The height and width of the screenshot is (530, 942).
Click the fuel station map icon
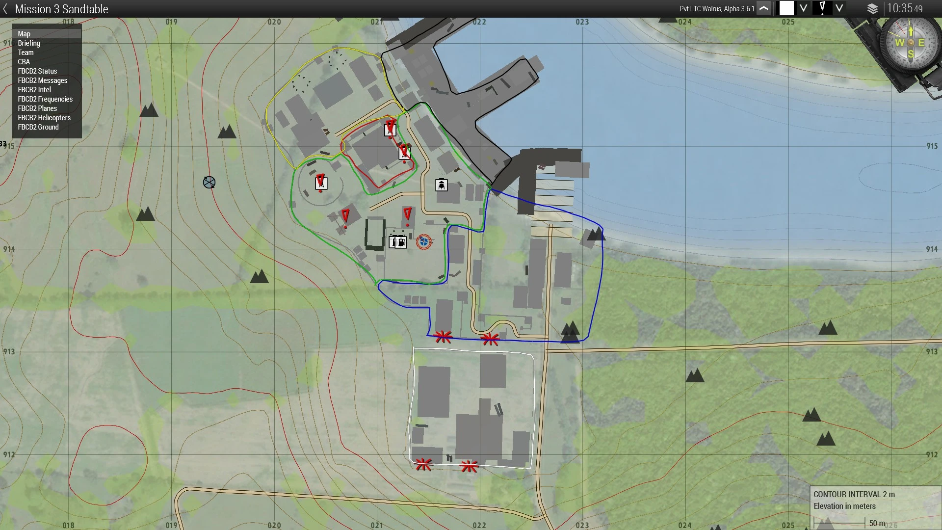click(401, 242)
